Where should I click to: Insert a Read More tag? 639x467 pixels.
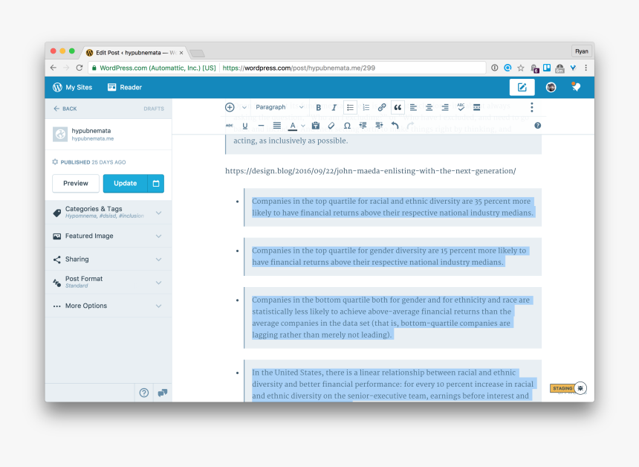(x=476, y=107)
